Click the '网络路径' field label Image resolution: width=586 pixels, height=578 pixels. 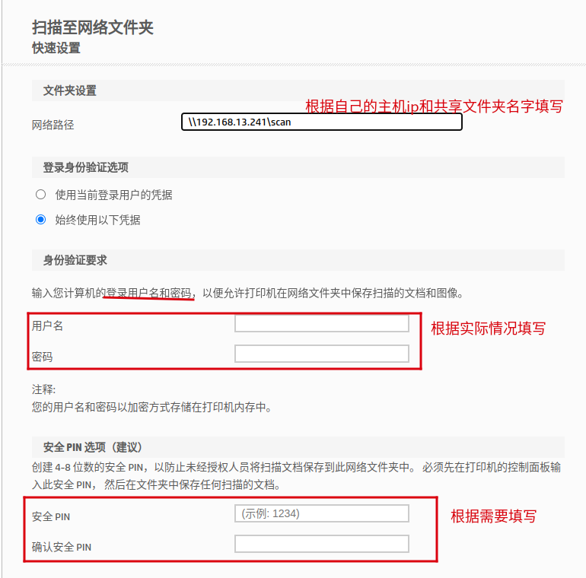[x=53, y=125]
